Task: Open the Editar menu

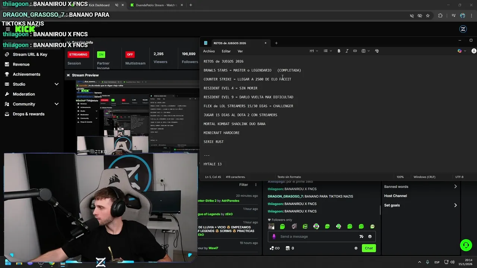Action: 226,51
